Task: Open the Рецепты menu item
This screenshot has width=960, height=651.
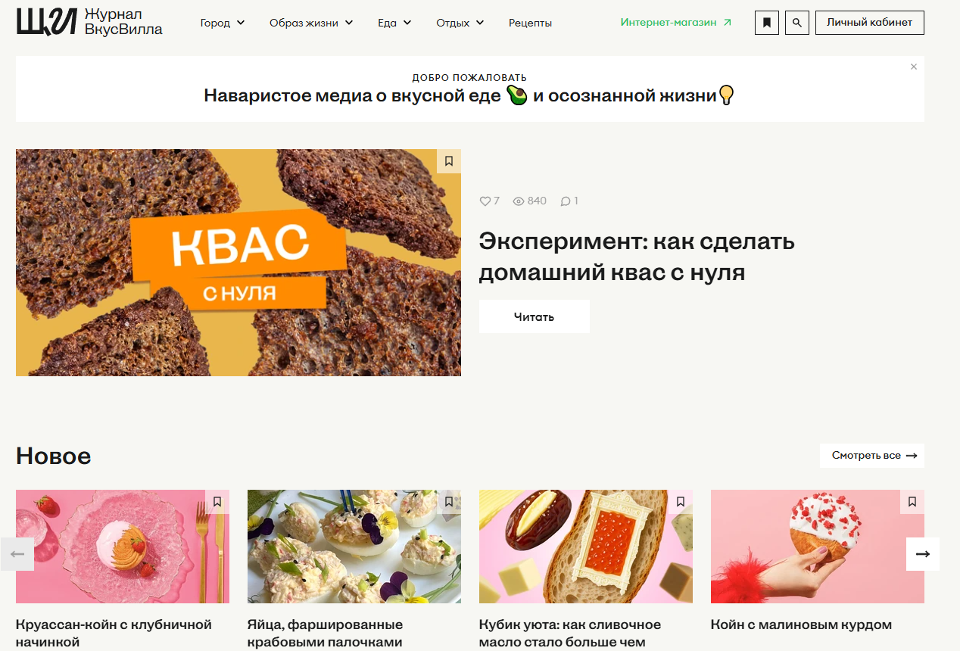Action: pos(530,23)
